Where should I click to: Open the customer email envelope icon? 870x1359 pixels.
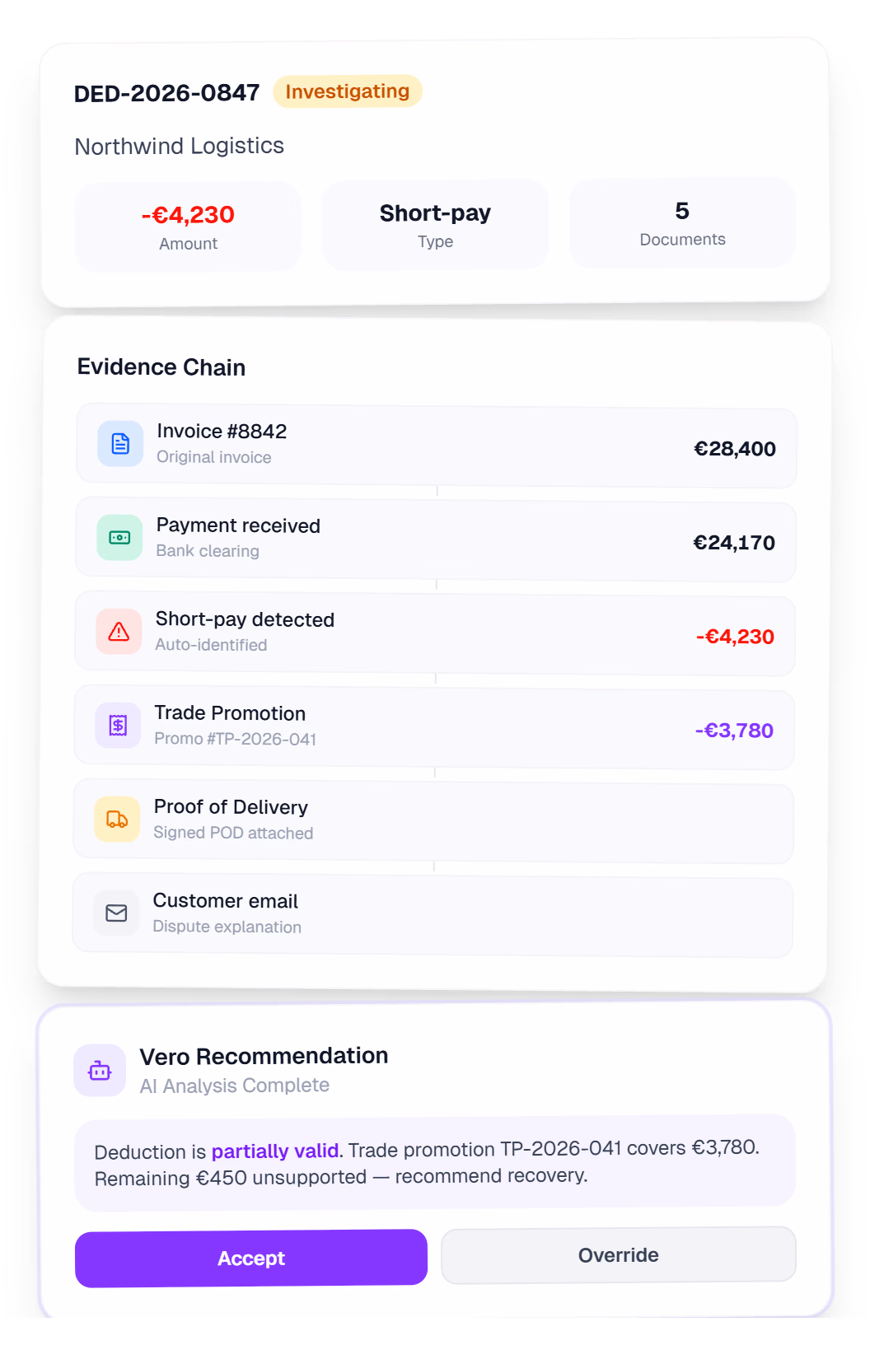point(115,913)
